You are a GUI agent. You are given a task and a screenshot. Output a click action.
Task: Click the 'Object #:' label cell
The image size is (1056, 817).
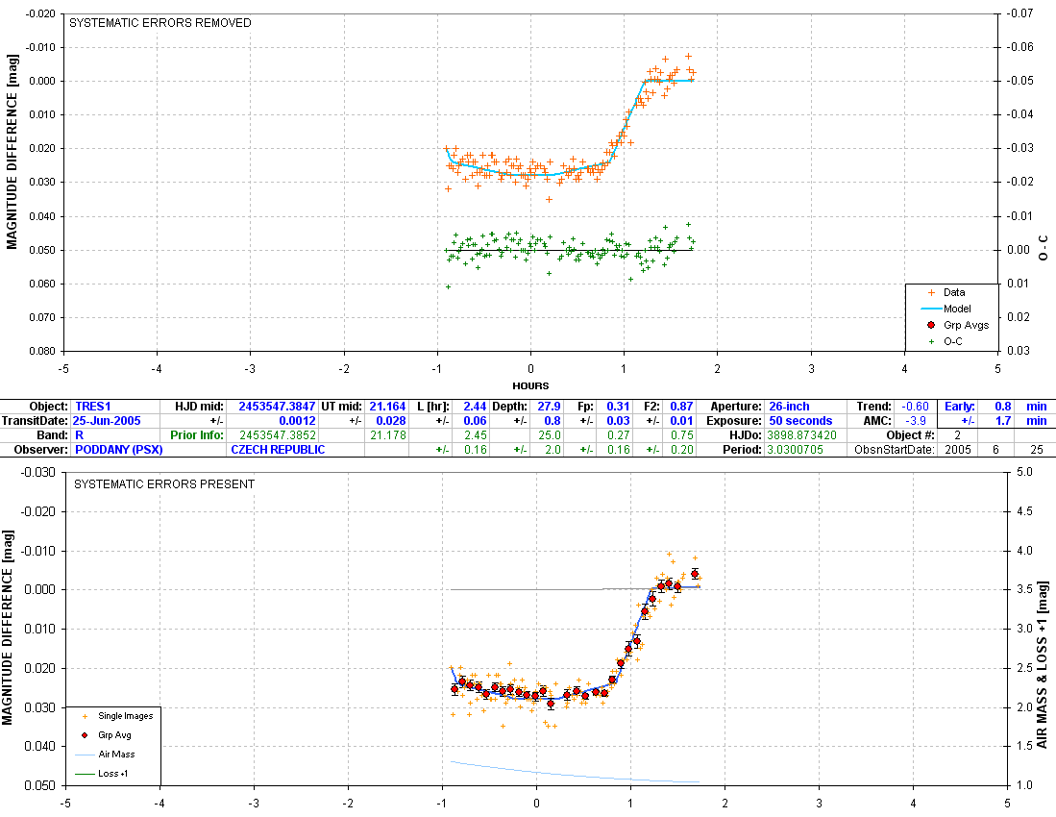911,435
